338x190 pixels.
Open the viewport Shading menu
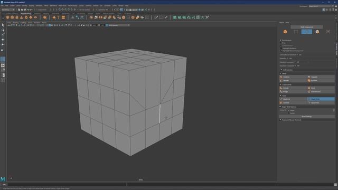click(x=16, y=23)
